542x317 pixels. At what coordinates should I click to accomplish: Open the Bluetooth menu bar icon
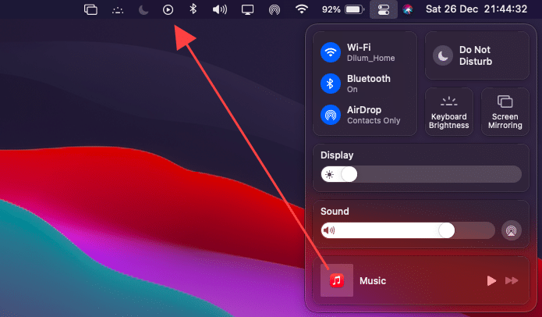[x=193, y=10]
